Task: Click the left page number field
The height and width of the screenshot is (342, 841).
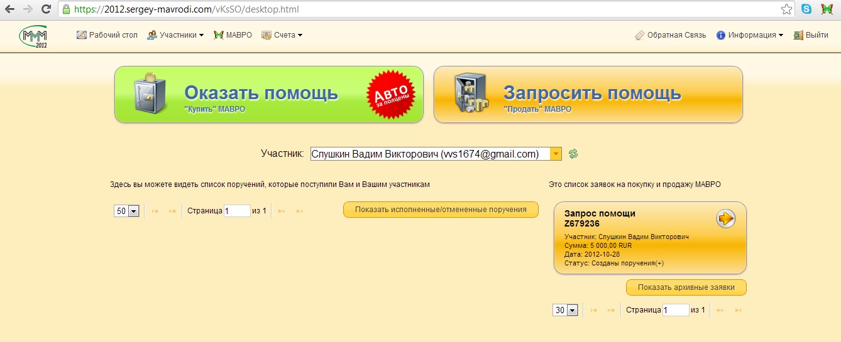Action: [237, 211]
